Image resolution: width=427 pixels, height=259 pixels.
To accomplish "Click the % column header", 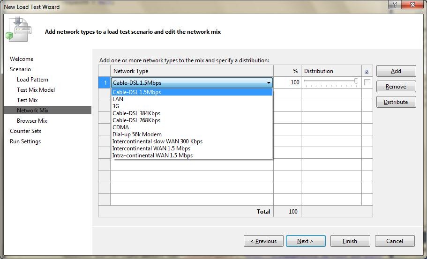I will [x=287, y=71].
